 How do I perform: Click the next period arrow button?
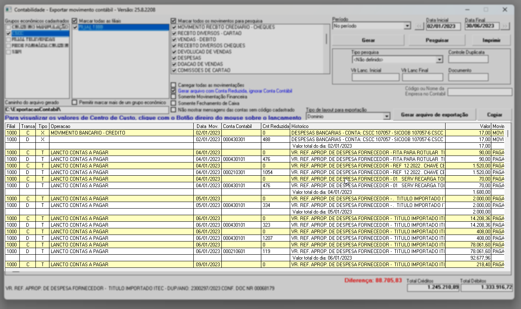(505, 26)
